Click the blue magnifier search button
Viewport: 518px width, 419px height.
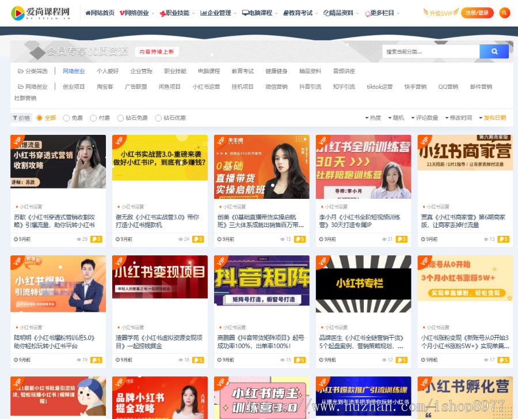click(x=494, y=52)
